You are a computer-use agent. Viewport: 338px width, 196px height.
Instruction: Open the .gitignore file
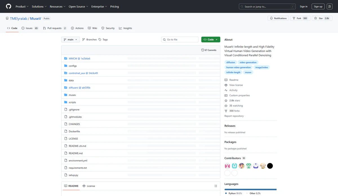click(x=74, y=110)
